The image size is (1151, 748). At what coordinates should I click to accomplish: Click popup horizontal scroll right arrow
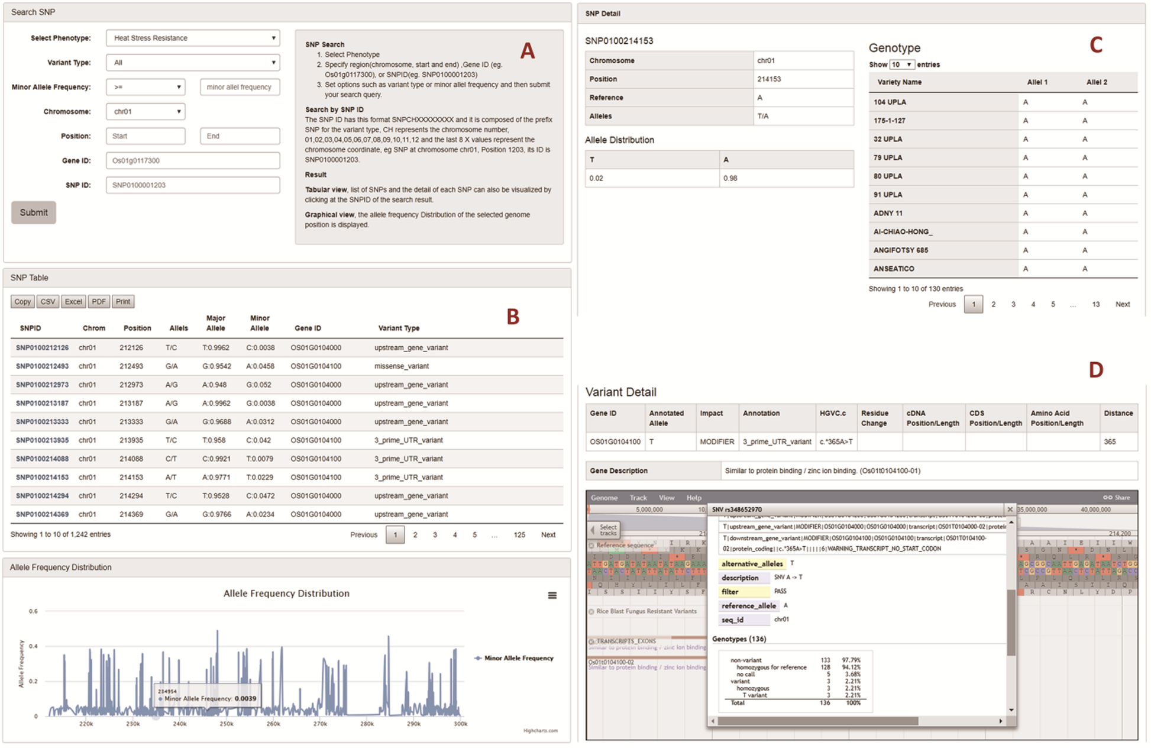pyautogui.click(x=1001, y=721)
